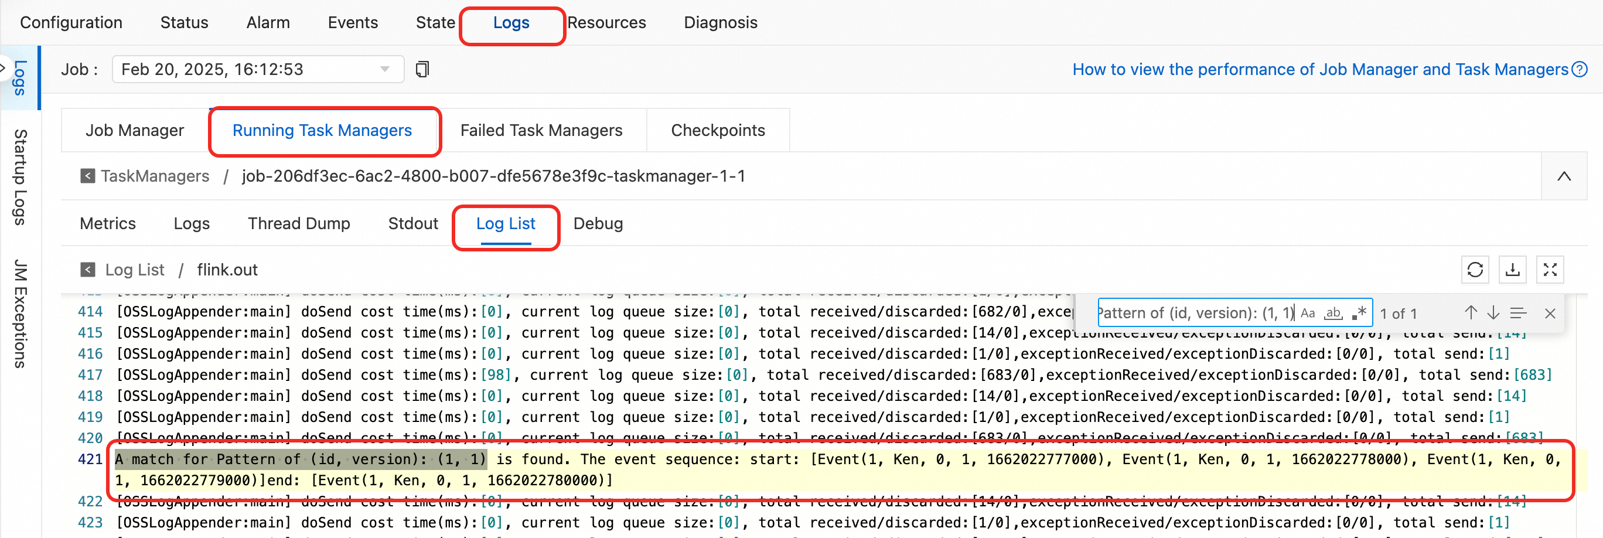Copy the job ID next to date dropdown
Screen dimensions: 1603x538
point(422,69)
